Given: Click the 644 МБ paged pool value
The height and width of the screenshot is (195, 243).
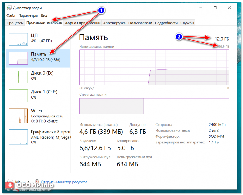Looking at the screenshot, I should [x=90, y=164].
